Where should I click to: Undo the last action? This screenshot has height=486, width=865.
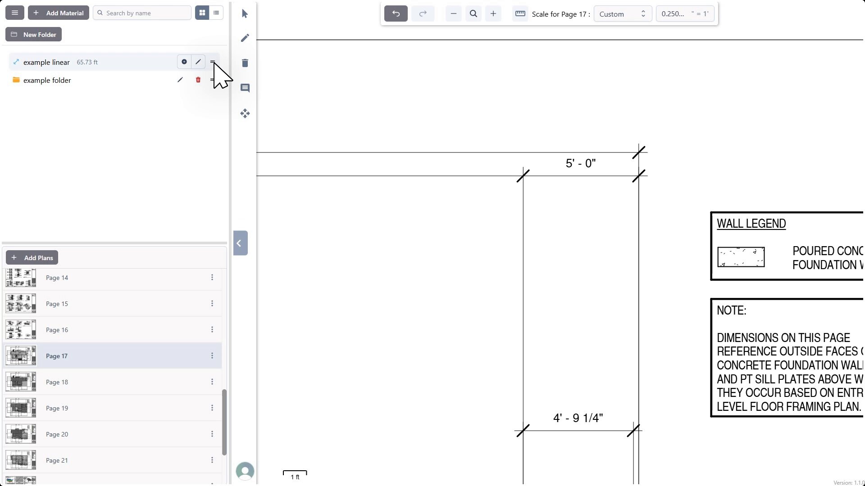pyautogui.click(x=396, y=14)
